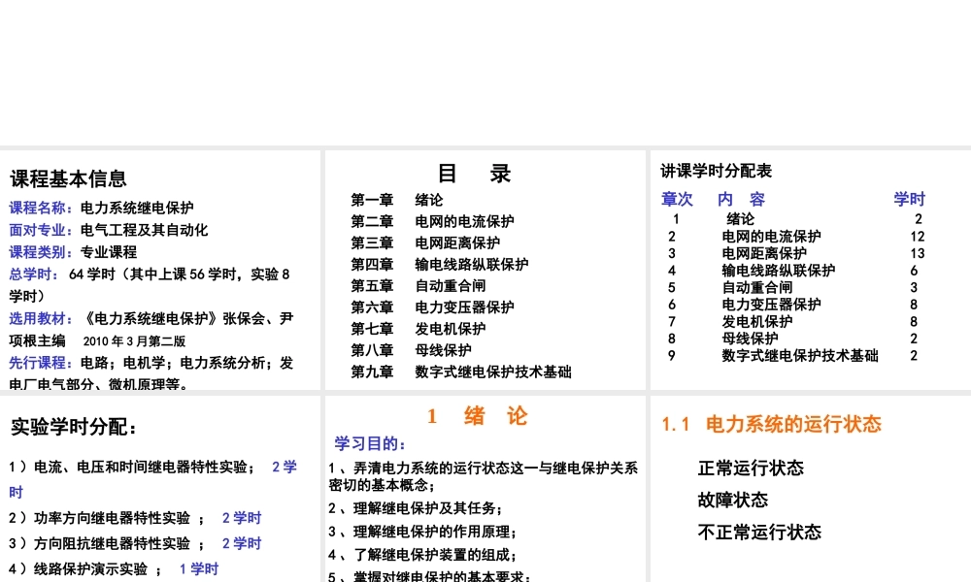Viewport: 971px width, 582px height.
Task: Select 第五章 自动重合闸 entry
Action: 412,285
